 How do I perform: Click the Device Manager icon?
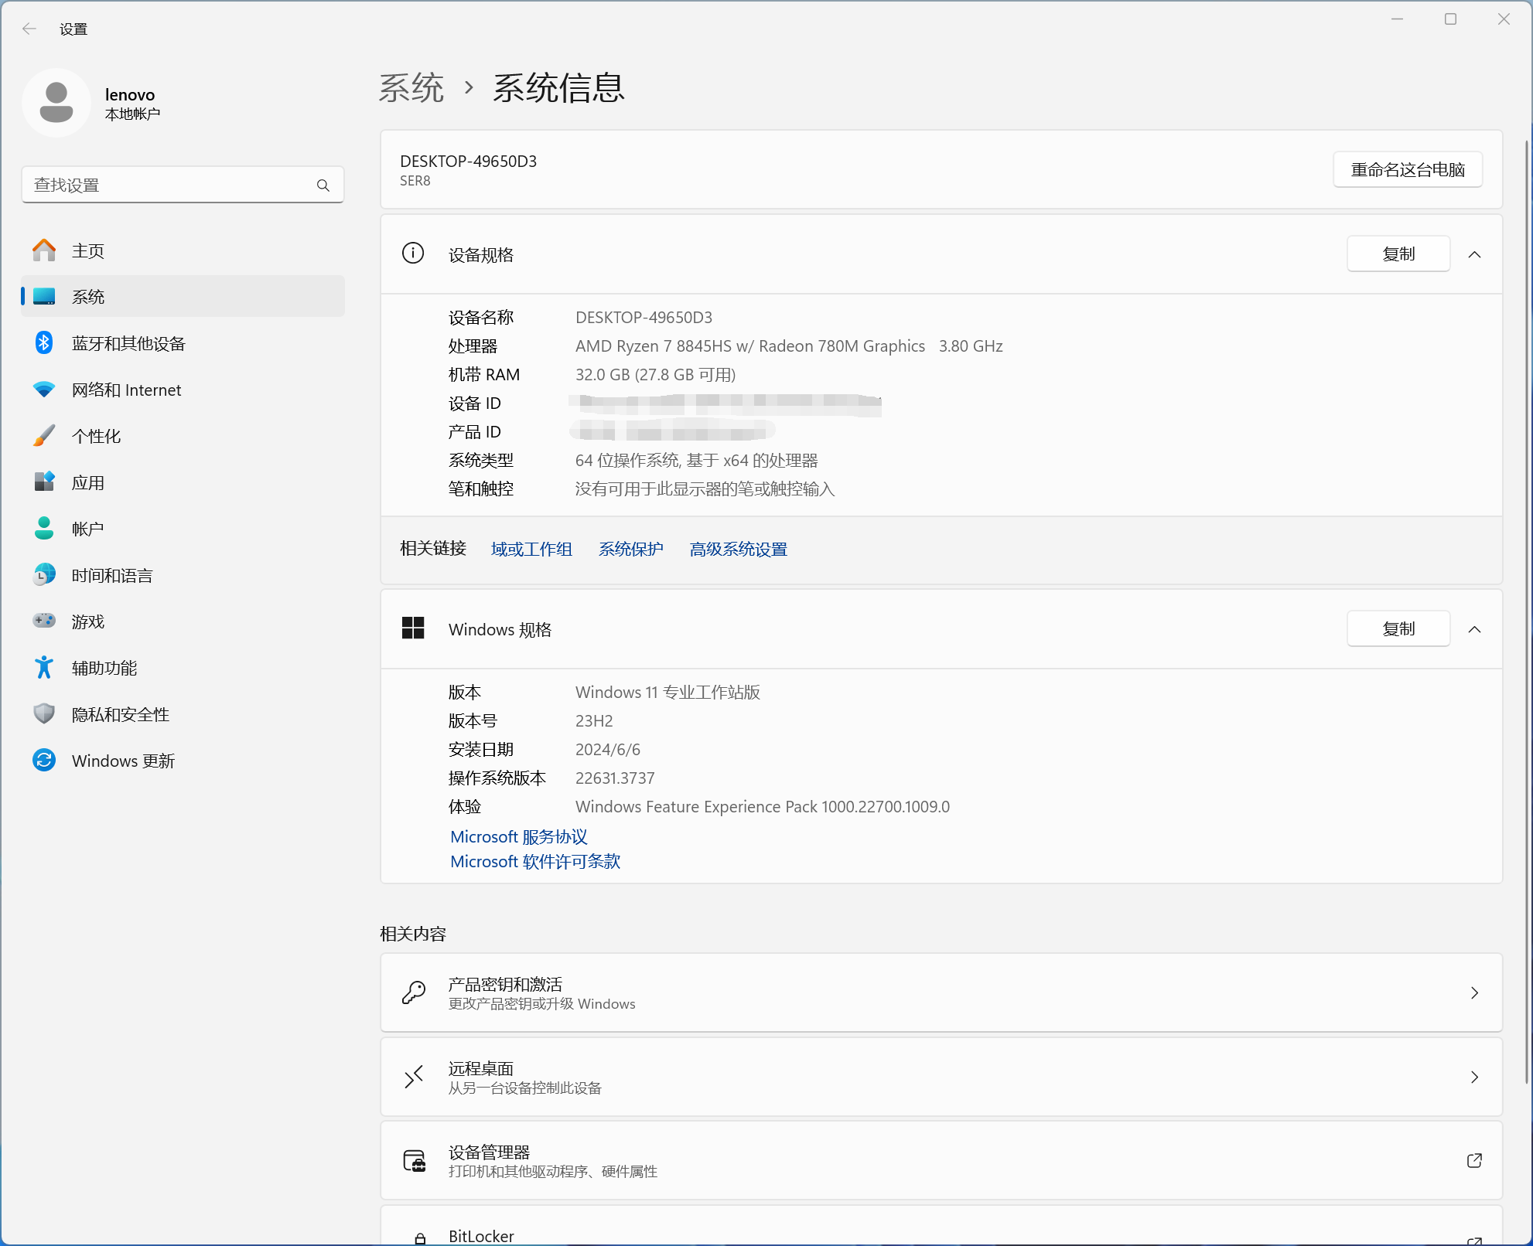(x=415, y=1161)
